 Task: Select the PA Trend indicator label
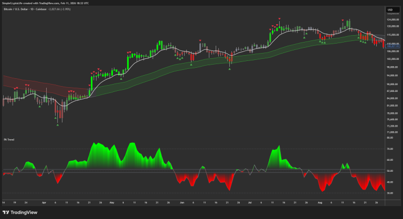(x=7, y=139)
